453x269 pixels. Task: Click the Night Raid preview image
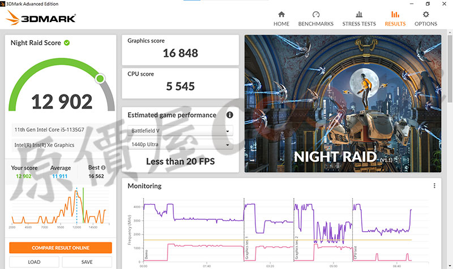coord(343,104)
